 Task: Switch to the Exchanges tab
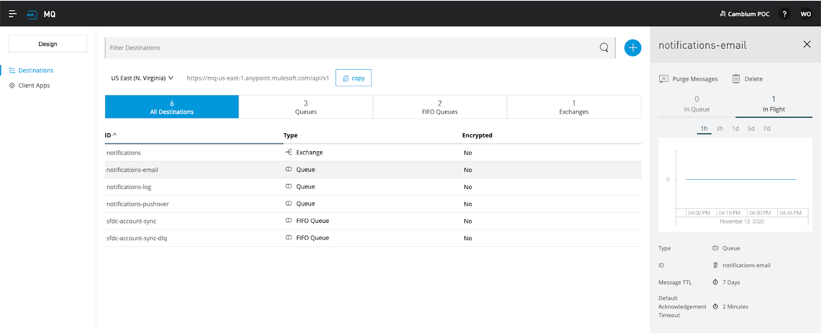click(x=574, y=107)
